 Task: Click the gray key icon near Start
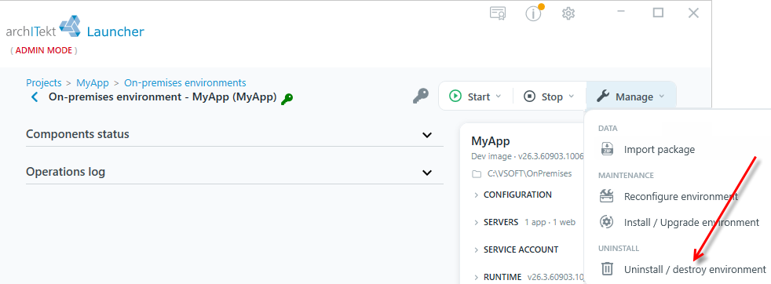click(420, 96)
